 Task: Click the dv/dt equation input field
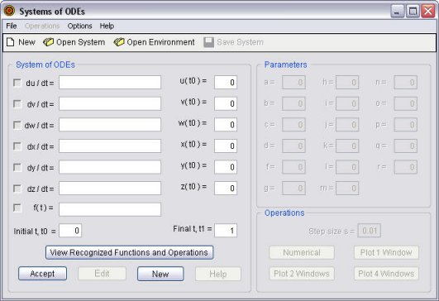[110, 103]
